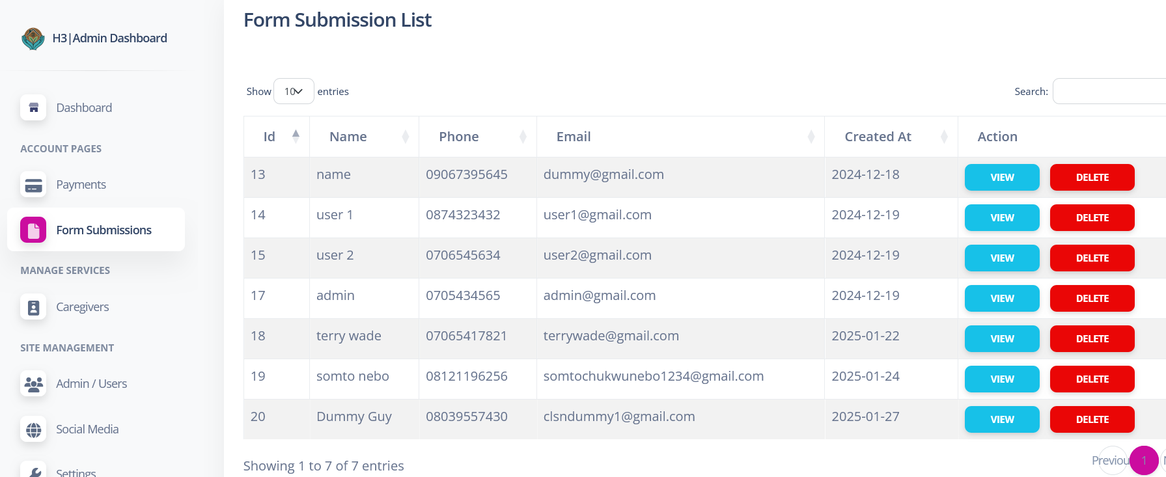Click the Dashboard store icon

33,108
